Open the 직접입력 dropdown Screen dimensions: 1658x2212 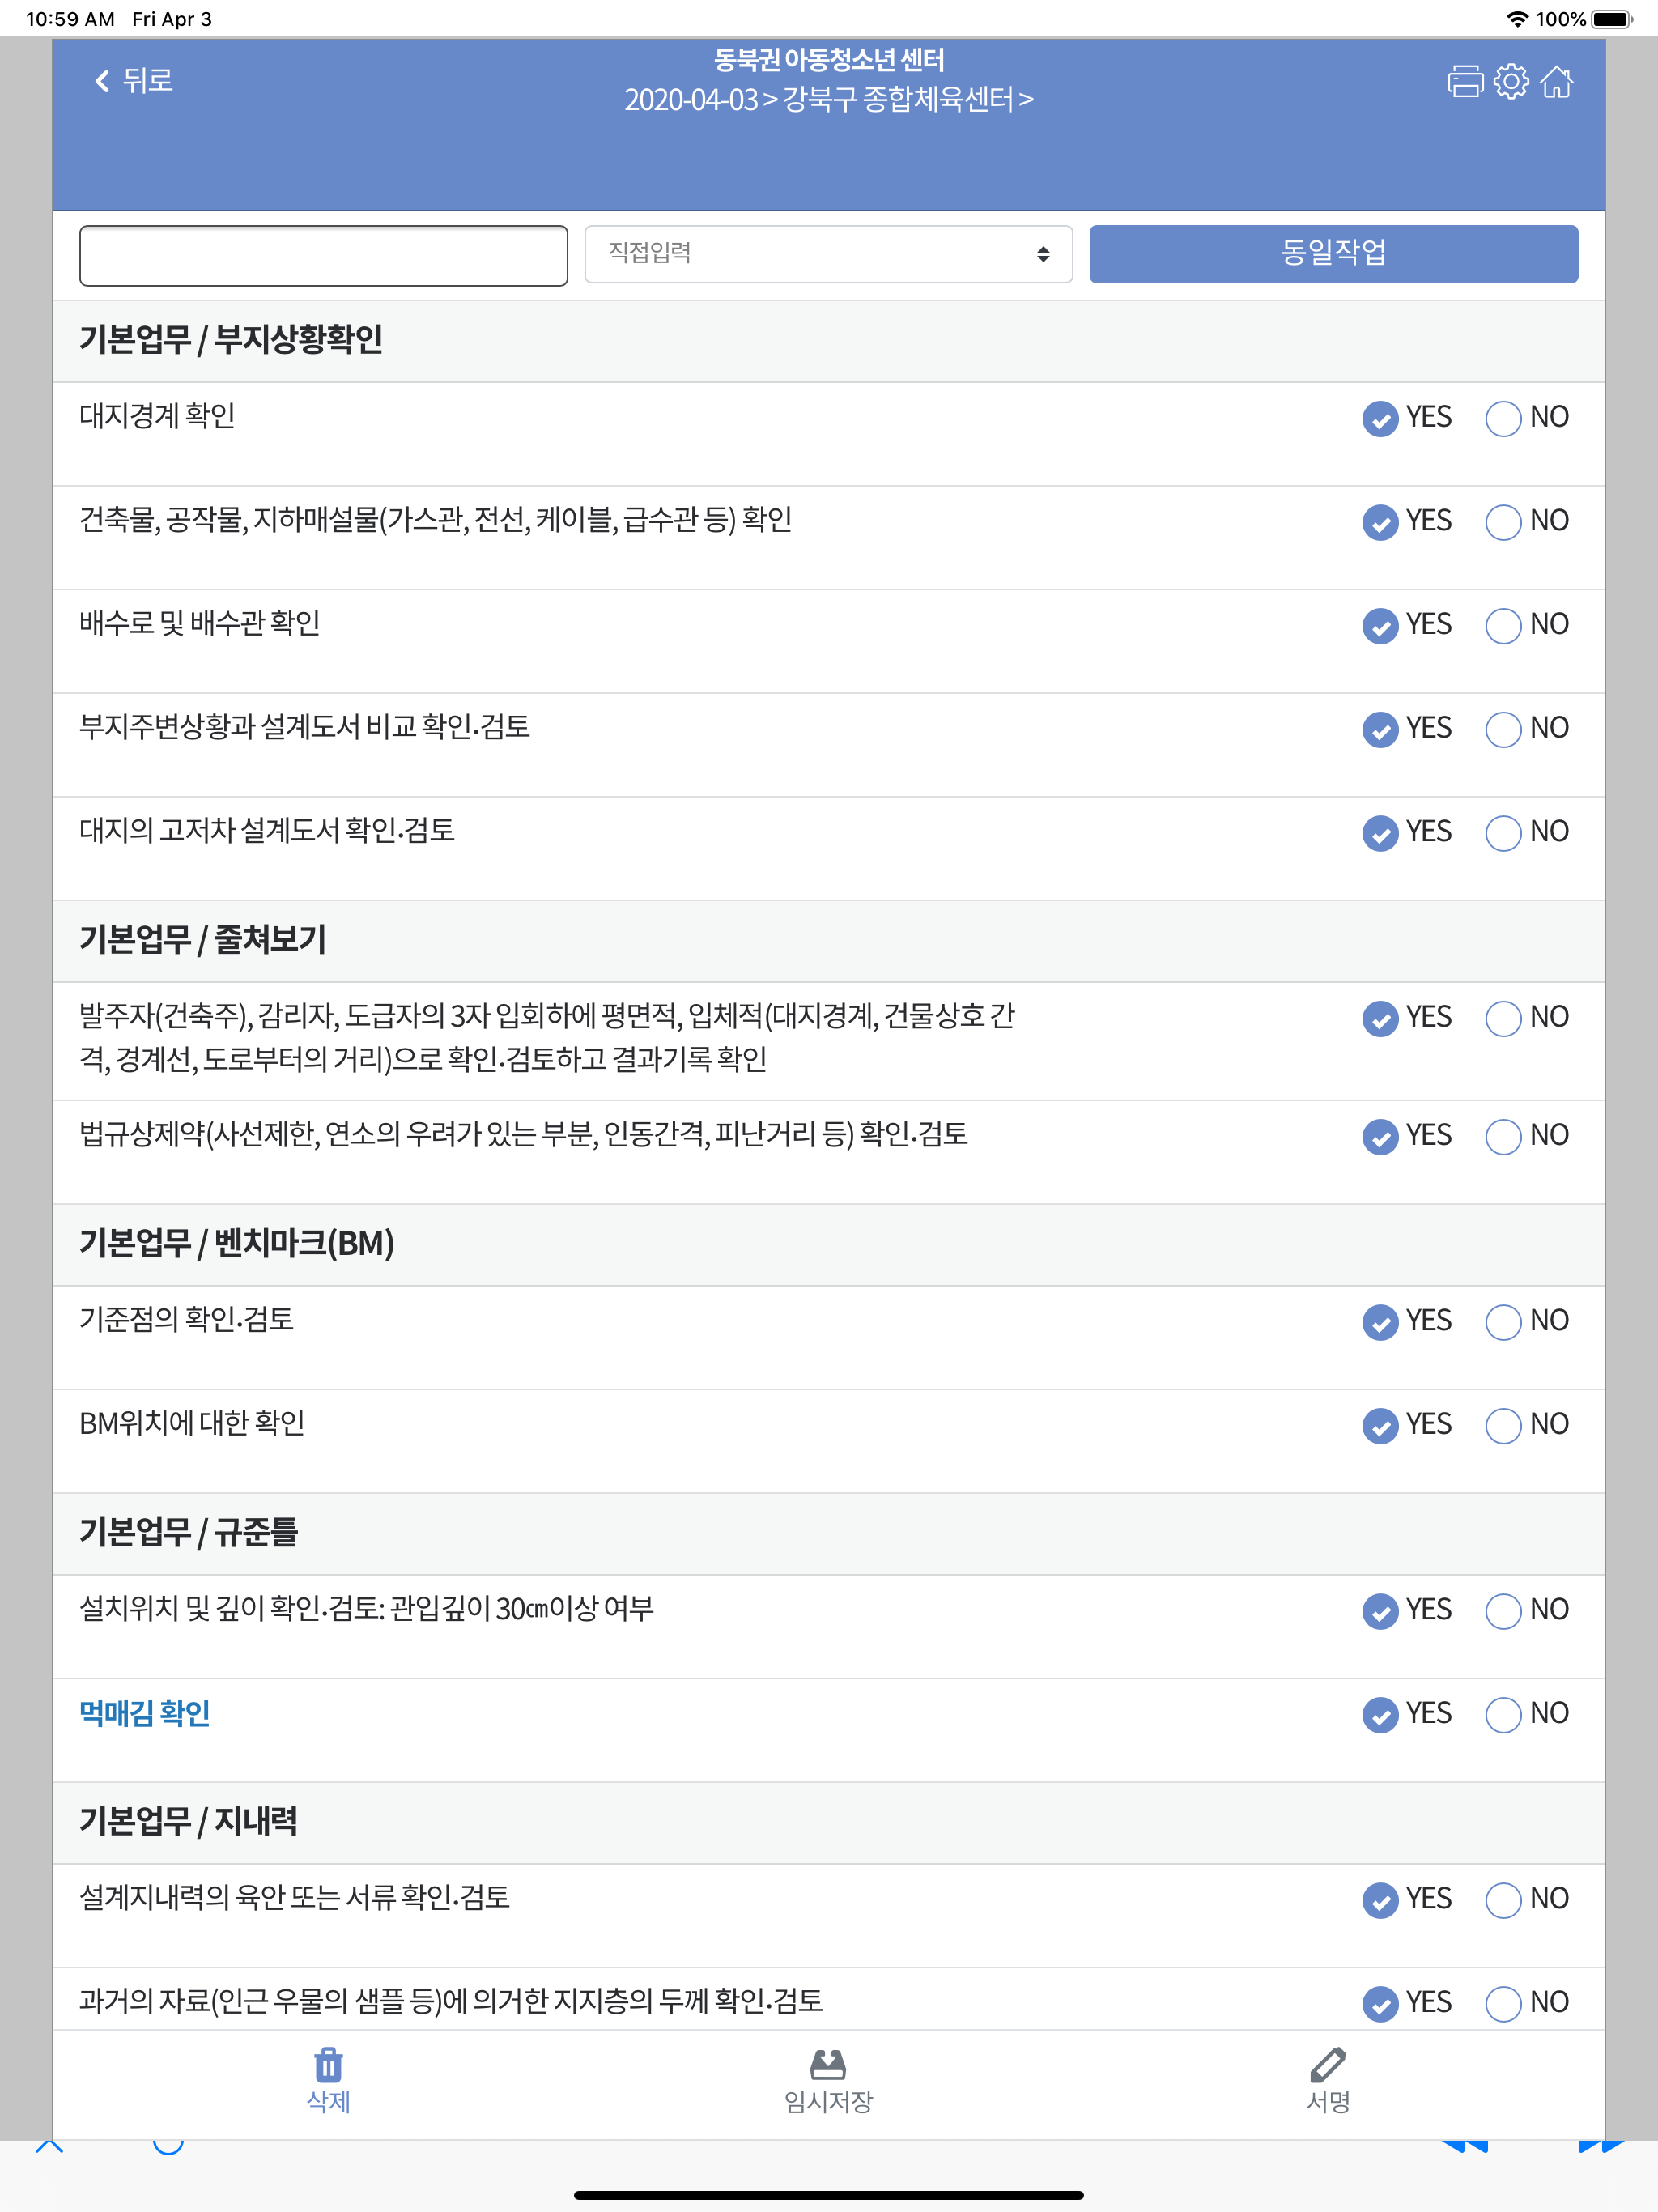pos(828,254)
